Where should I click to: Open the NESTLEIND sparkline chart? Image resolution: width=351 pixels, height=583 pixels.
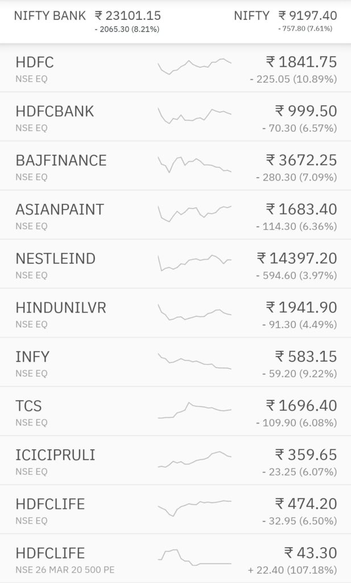195,262
